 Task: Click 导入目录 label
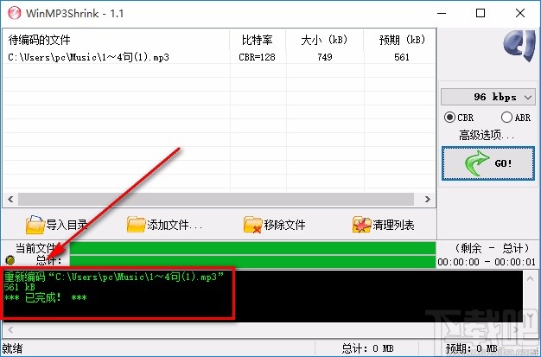(67, 225)
